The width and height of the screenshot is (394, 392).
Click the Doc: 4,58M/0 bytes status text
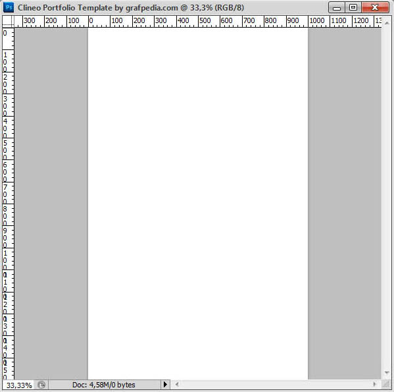pos(104,385)
